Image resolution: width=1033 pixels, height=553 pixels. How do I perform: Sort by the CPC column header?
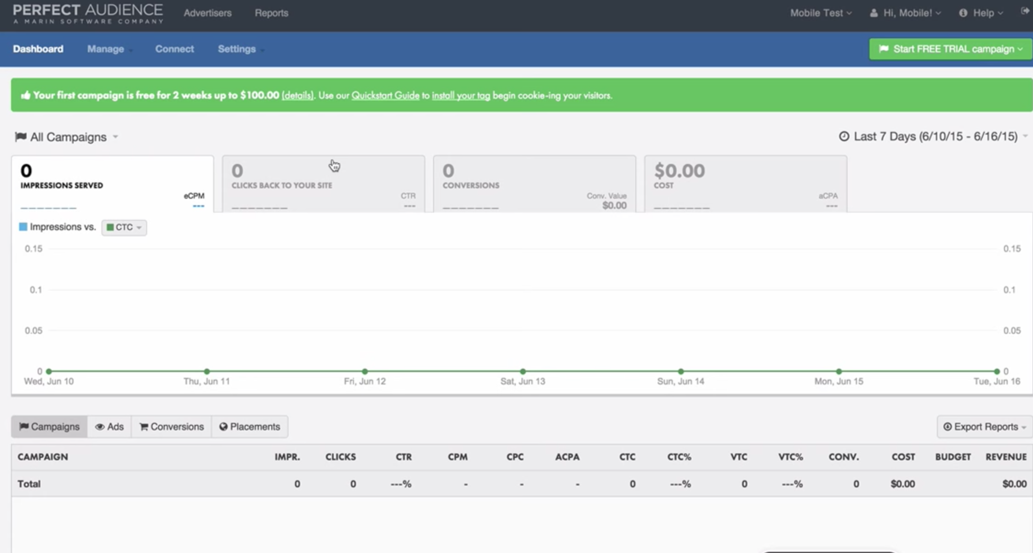515,457
